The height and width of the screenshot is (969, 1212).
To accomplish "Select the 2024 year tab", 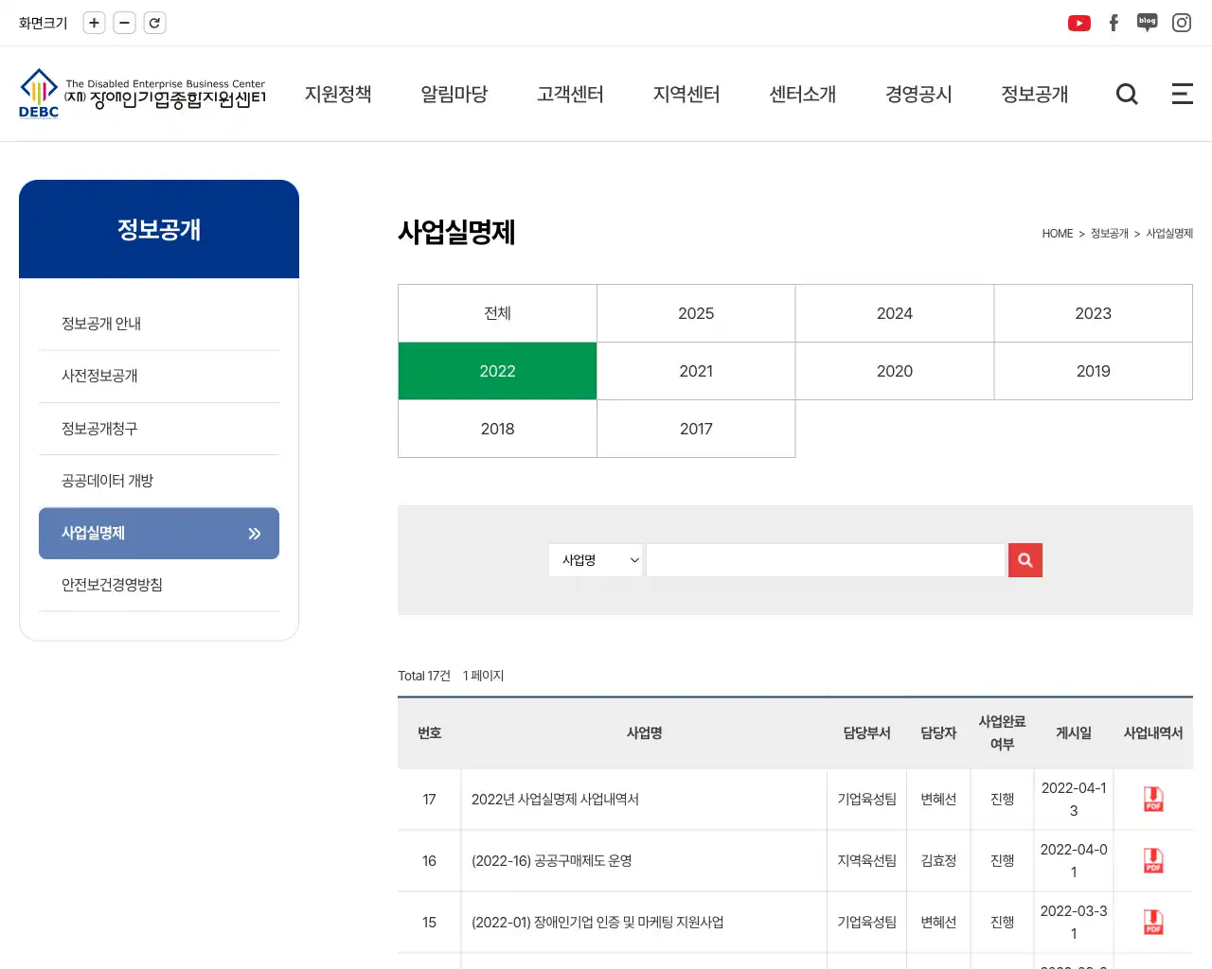I will [895, 313].
